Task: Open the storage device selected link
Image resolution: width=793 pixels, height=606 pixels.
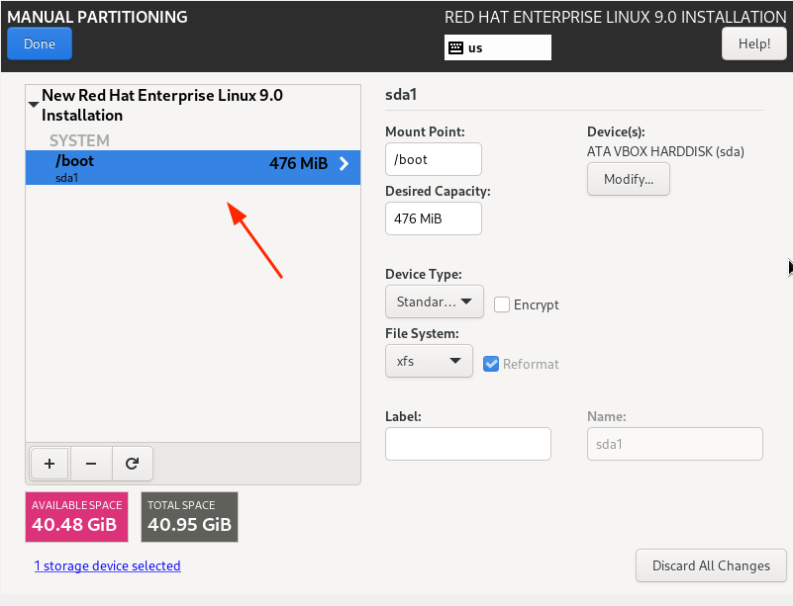Action: [x=107, y=565]
